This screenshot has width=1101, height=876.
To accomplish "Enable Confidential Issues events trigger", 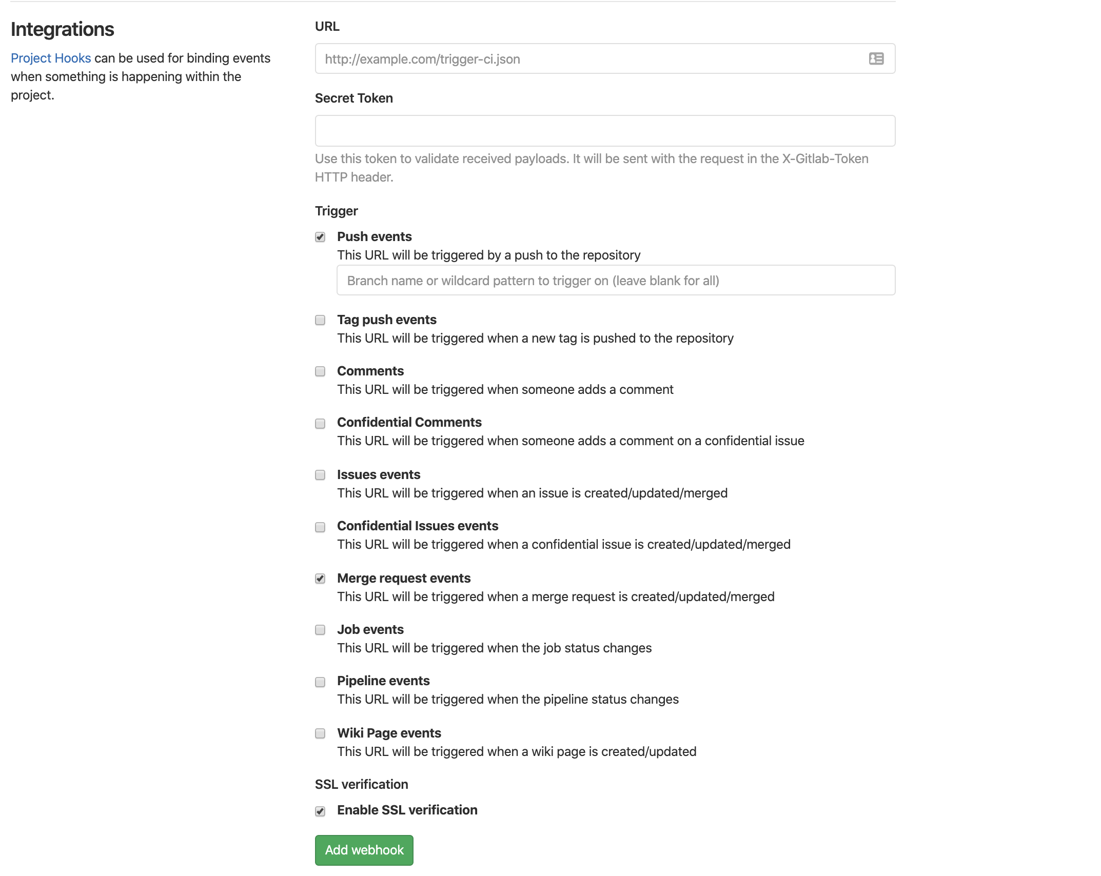I will (x=320, y=527).
